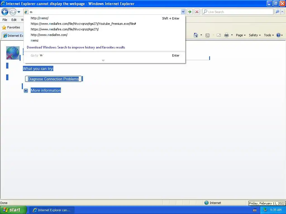This screenshot has width=286, height=214.
Task: Click the Print icon
Action: [x=226, y=35]
